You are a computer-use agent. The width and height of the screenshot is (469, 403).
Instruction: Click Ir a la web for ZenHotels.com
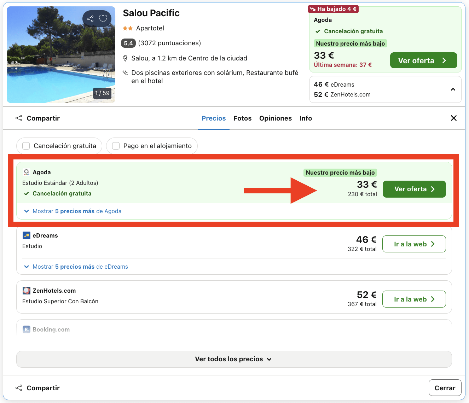coord(414,299)
